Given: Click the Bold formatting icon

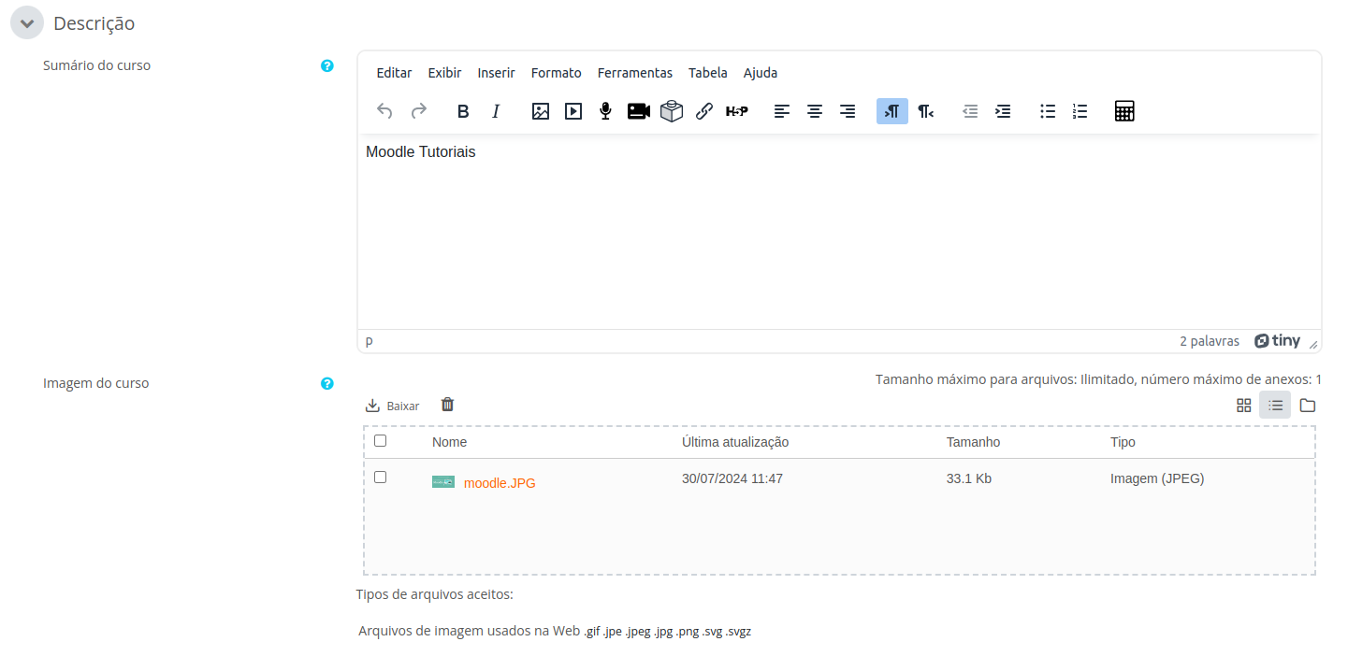Looking at the screenshot, I should (463, 111).
